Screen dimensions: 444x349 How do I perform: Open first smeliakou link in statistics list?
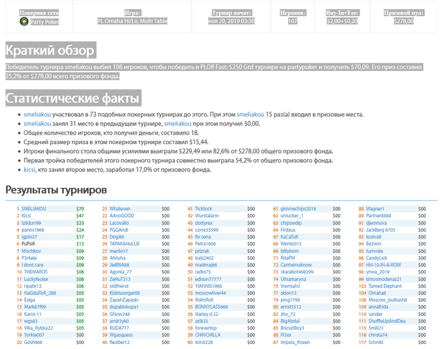coord(37,114)
